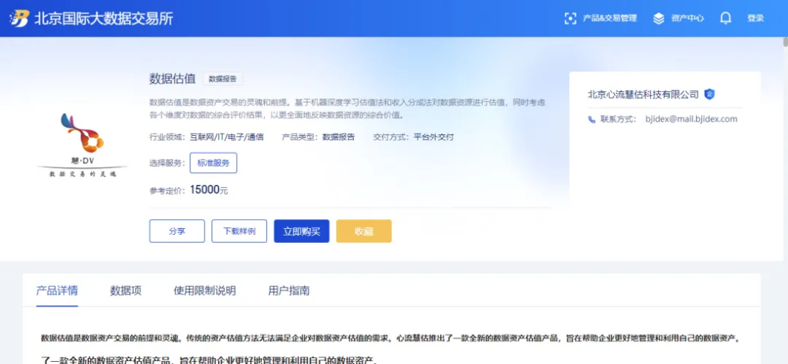The image size is (788, 364).
Task: Click the 数据估值 product title
Action: 172,79
